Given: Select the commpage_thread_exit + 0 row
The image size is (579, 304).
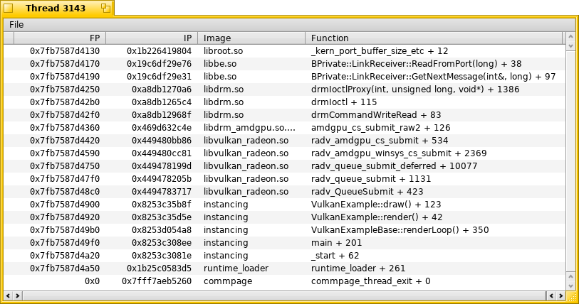Looking at the screenshot, I should [x=284, y=281].
